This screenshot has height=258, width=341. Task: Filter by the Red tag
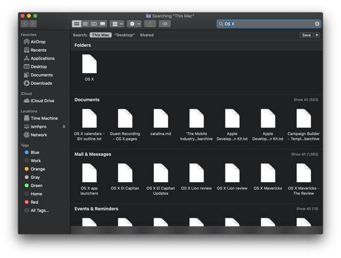pos(31,202)
